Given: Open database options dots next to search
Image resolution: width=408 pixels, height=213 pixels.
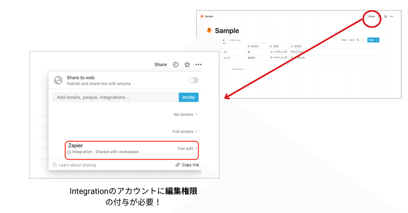Looking at the screenshot, I should tap(363, 40).
